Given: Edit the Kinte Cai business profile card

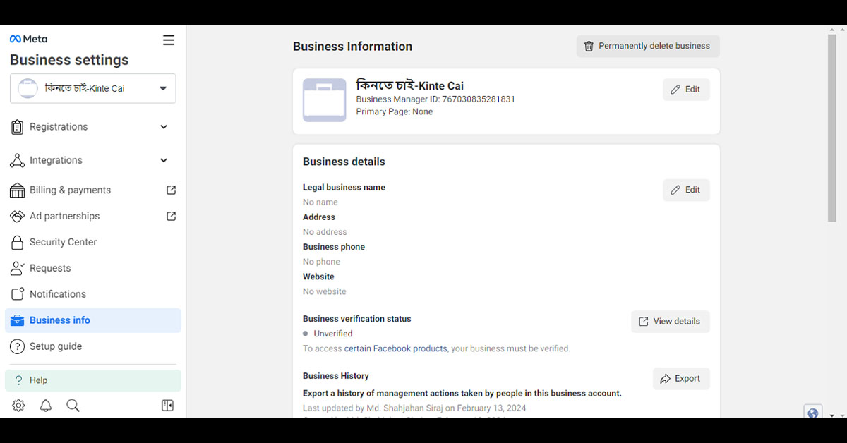Looking at the screenshot, I should [x=686, y=90].
